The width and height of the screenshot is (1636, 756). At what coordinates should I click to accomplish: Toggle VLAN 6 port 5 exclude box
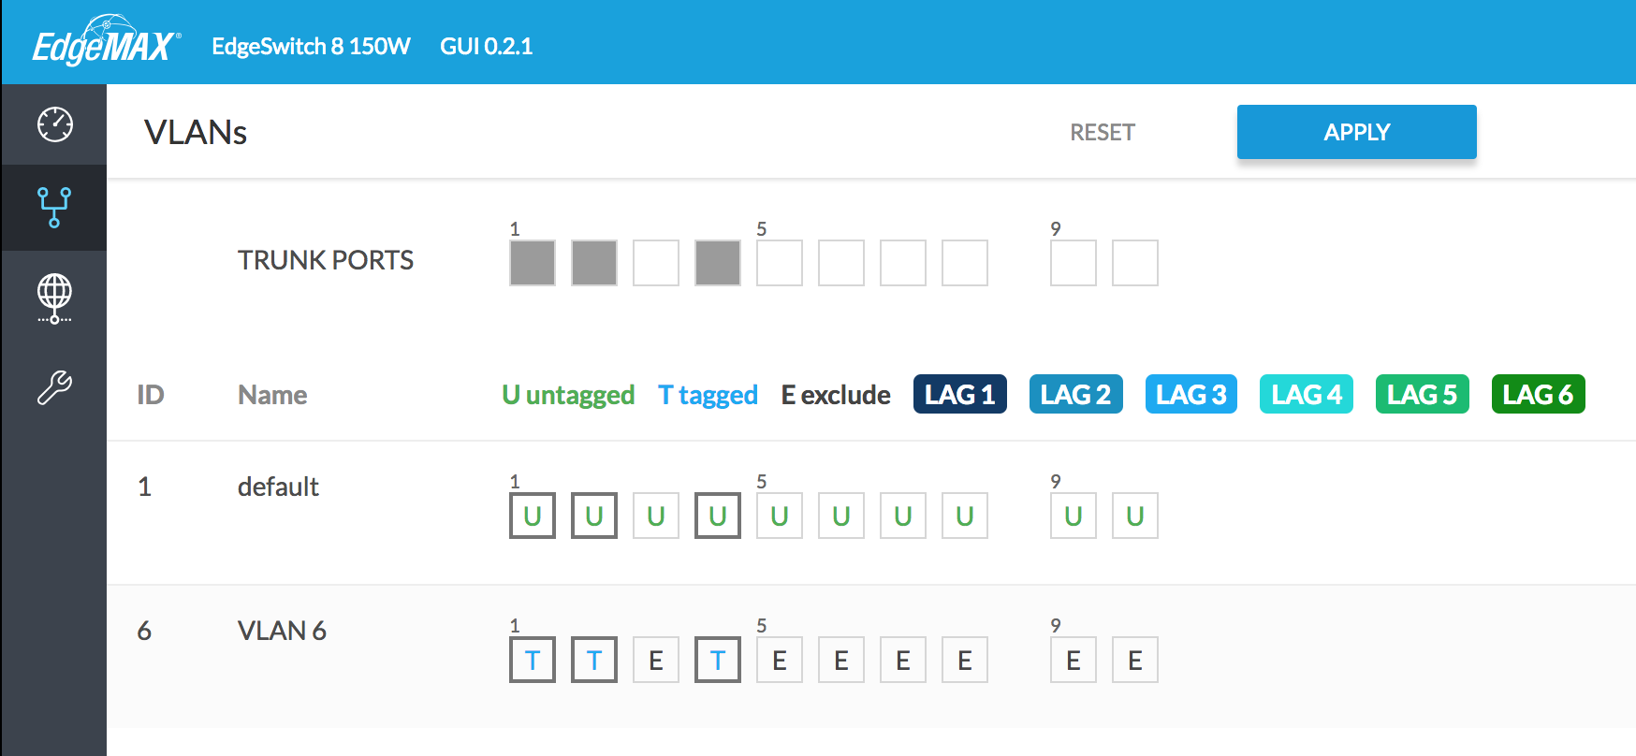point(780,660)
